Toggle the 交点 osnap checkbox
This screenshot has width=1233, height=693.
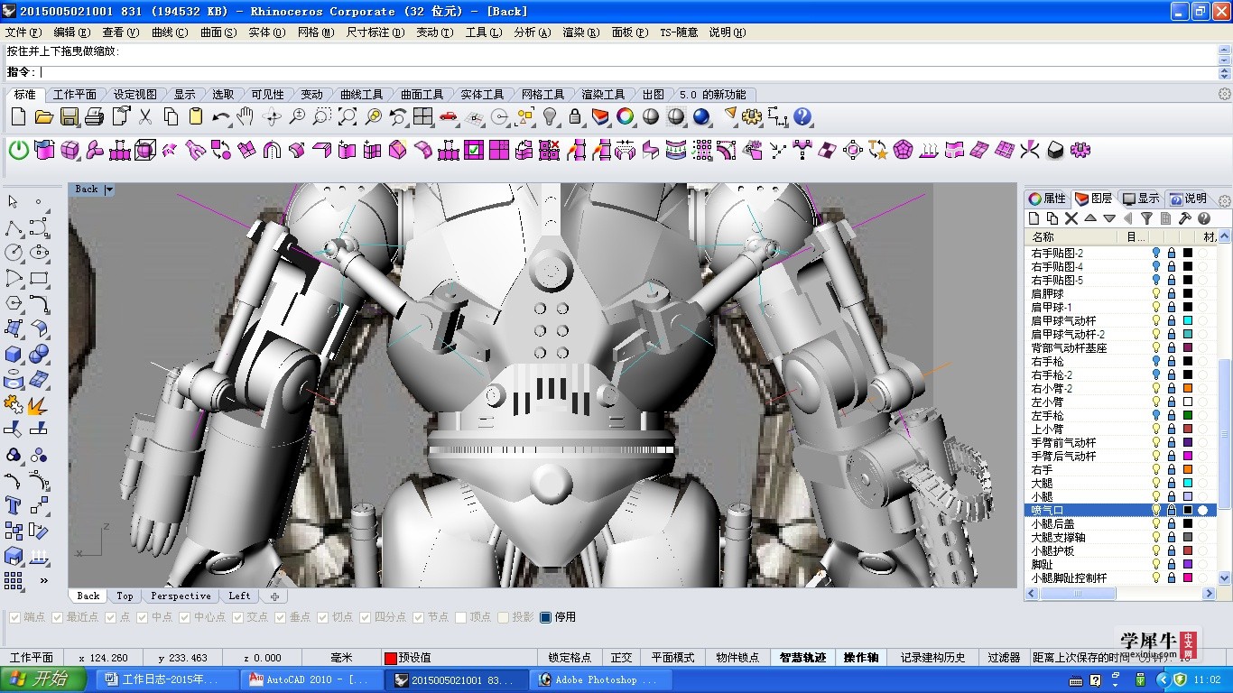(238, 617)
